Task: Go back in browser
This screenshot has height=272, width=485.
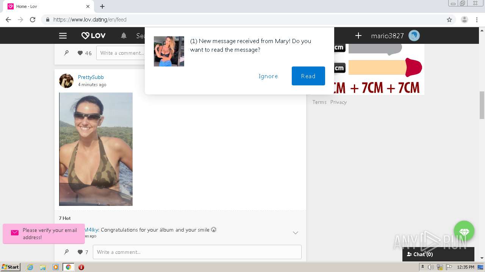Action: tap(8, 20)
